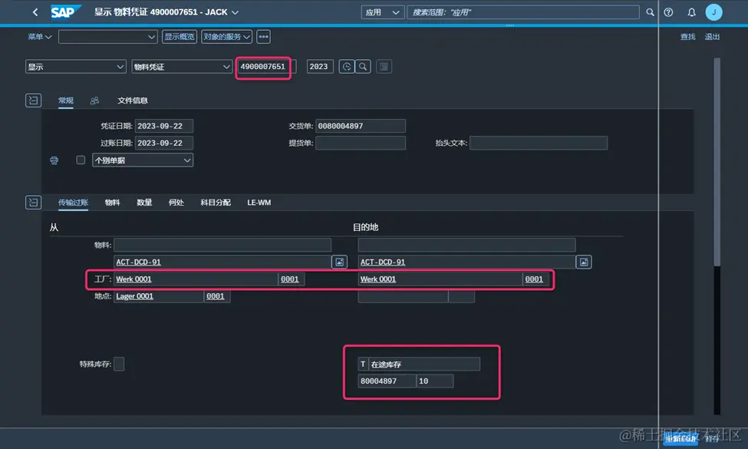The height and width of the screenshot is (449, 748).
Task: Click the 提货单 input field
Action: [361, 144]
